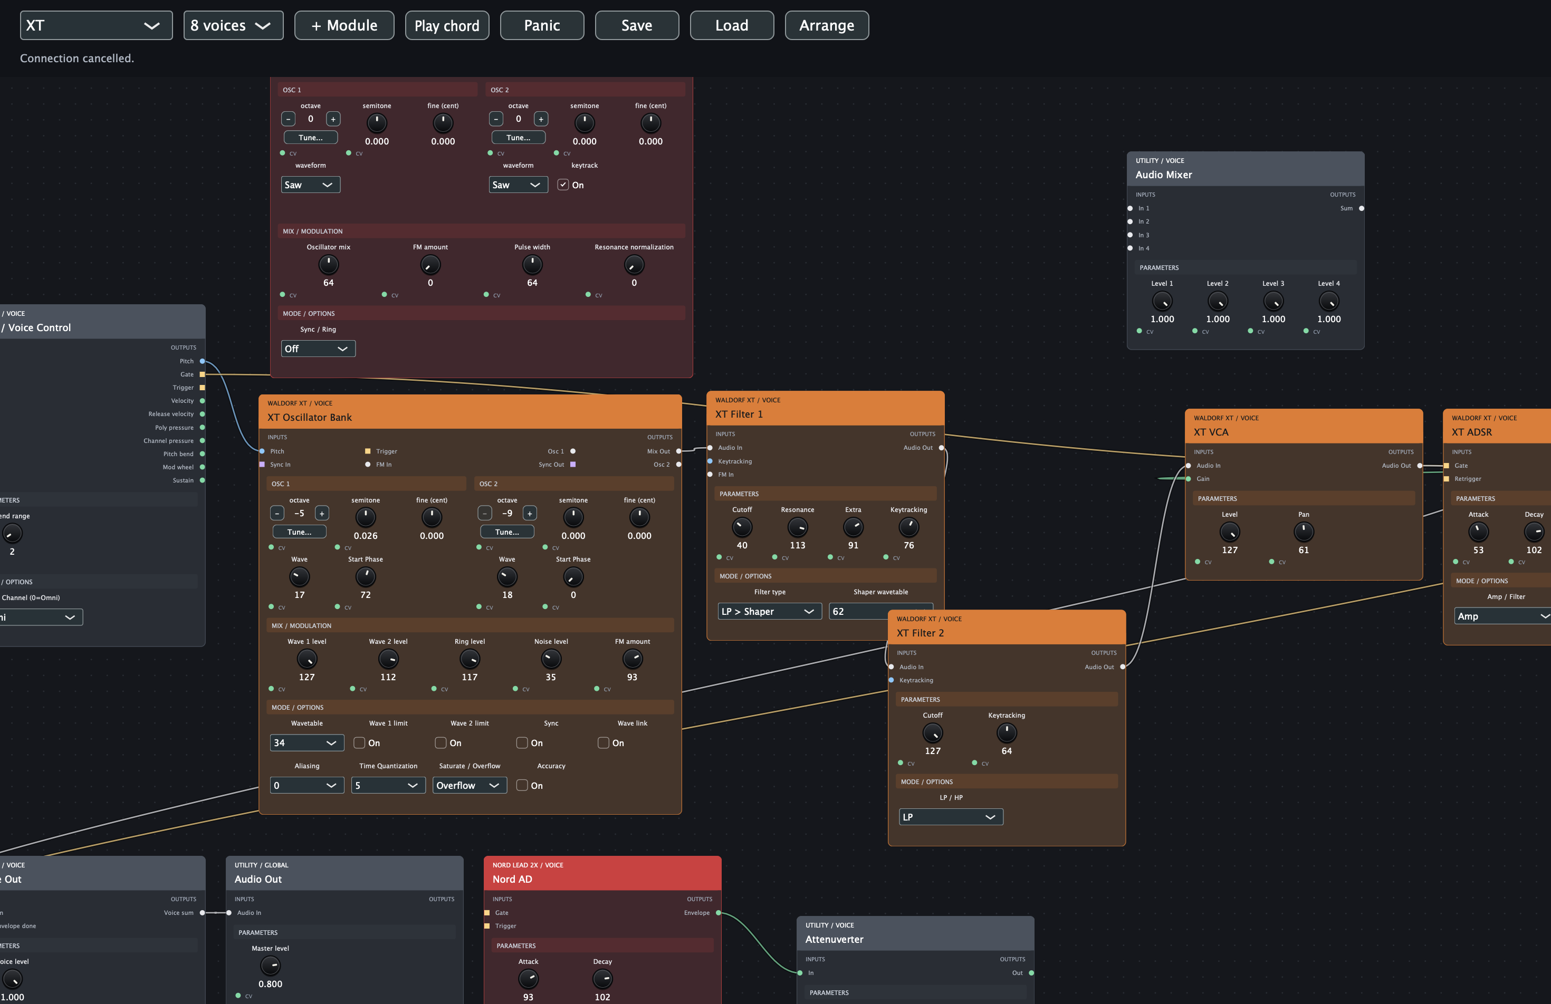
Task: Decrease OSC 2 octave in XT Oscillator Bank
Action: click(x=485, y=514)
